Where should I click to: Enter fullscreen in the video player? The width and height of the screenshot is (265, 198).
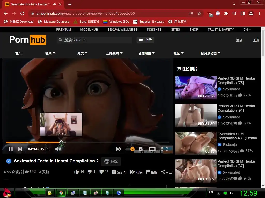[x=164, y=149]
